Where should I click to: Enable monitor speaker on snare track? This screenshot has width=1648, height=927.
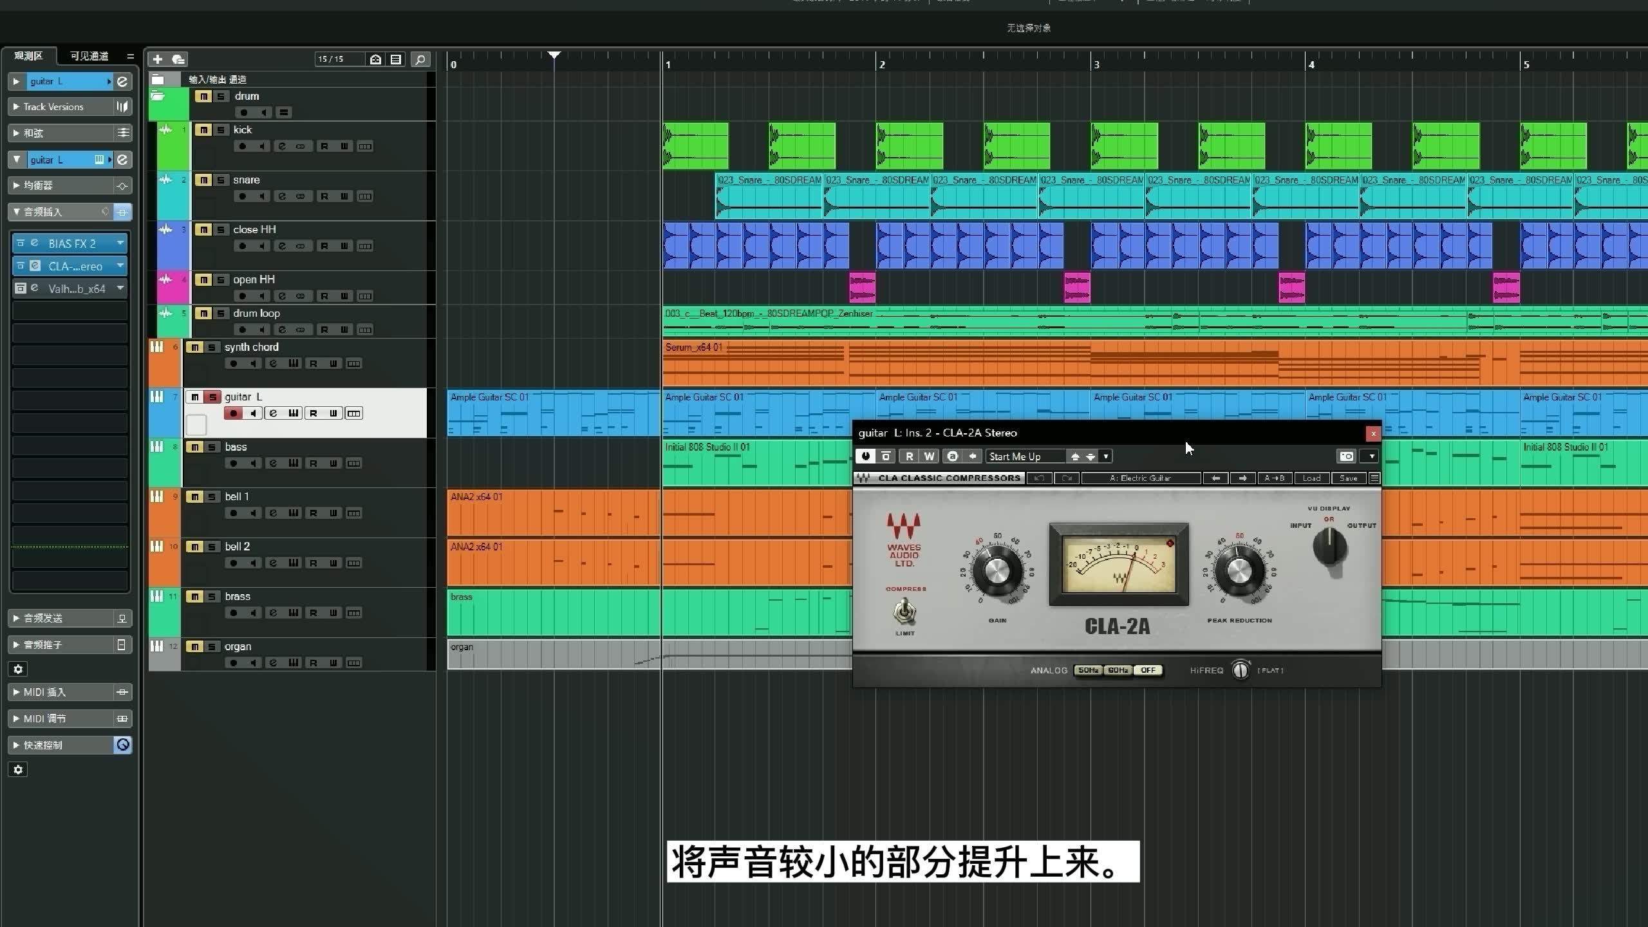point(262,196)
